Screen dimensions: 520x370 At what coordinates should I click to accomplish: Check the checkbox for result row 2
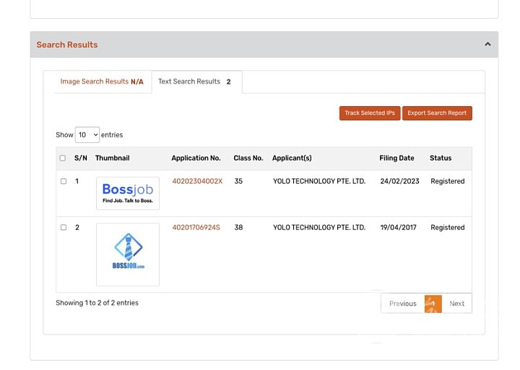63,228
